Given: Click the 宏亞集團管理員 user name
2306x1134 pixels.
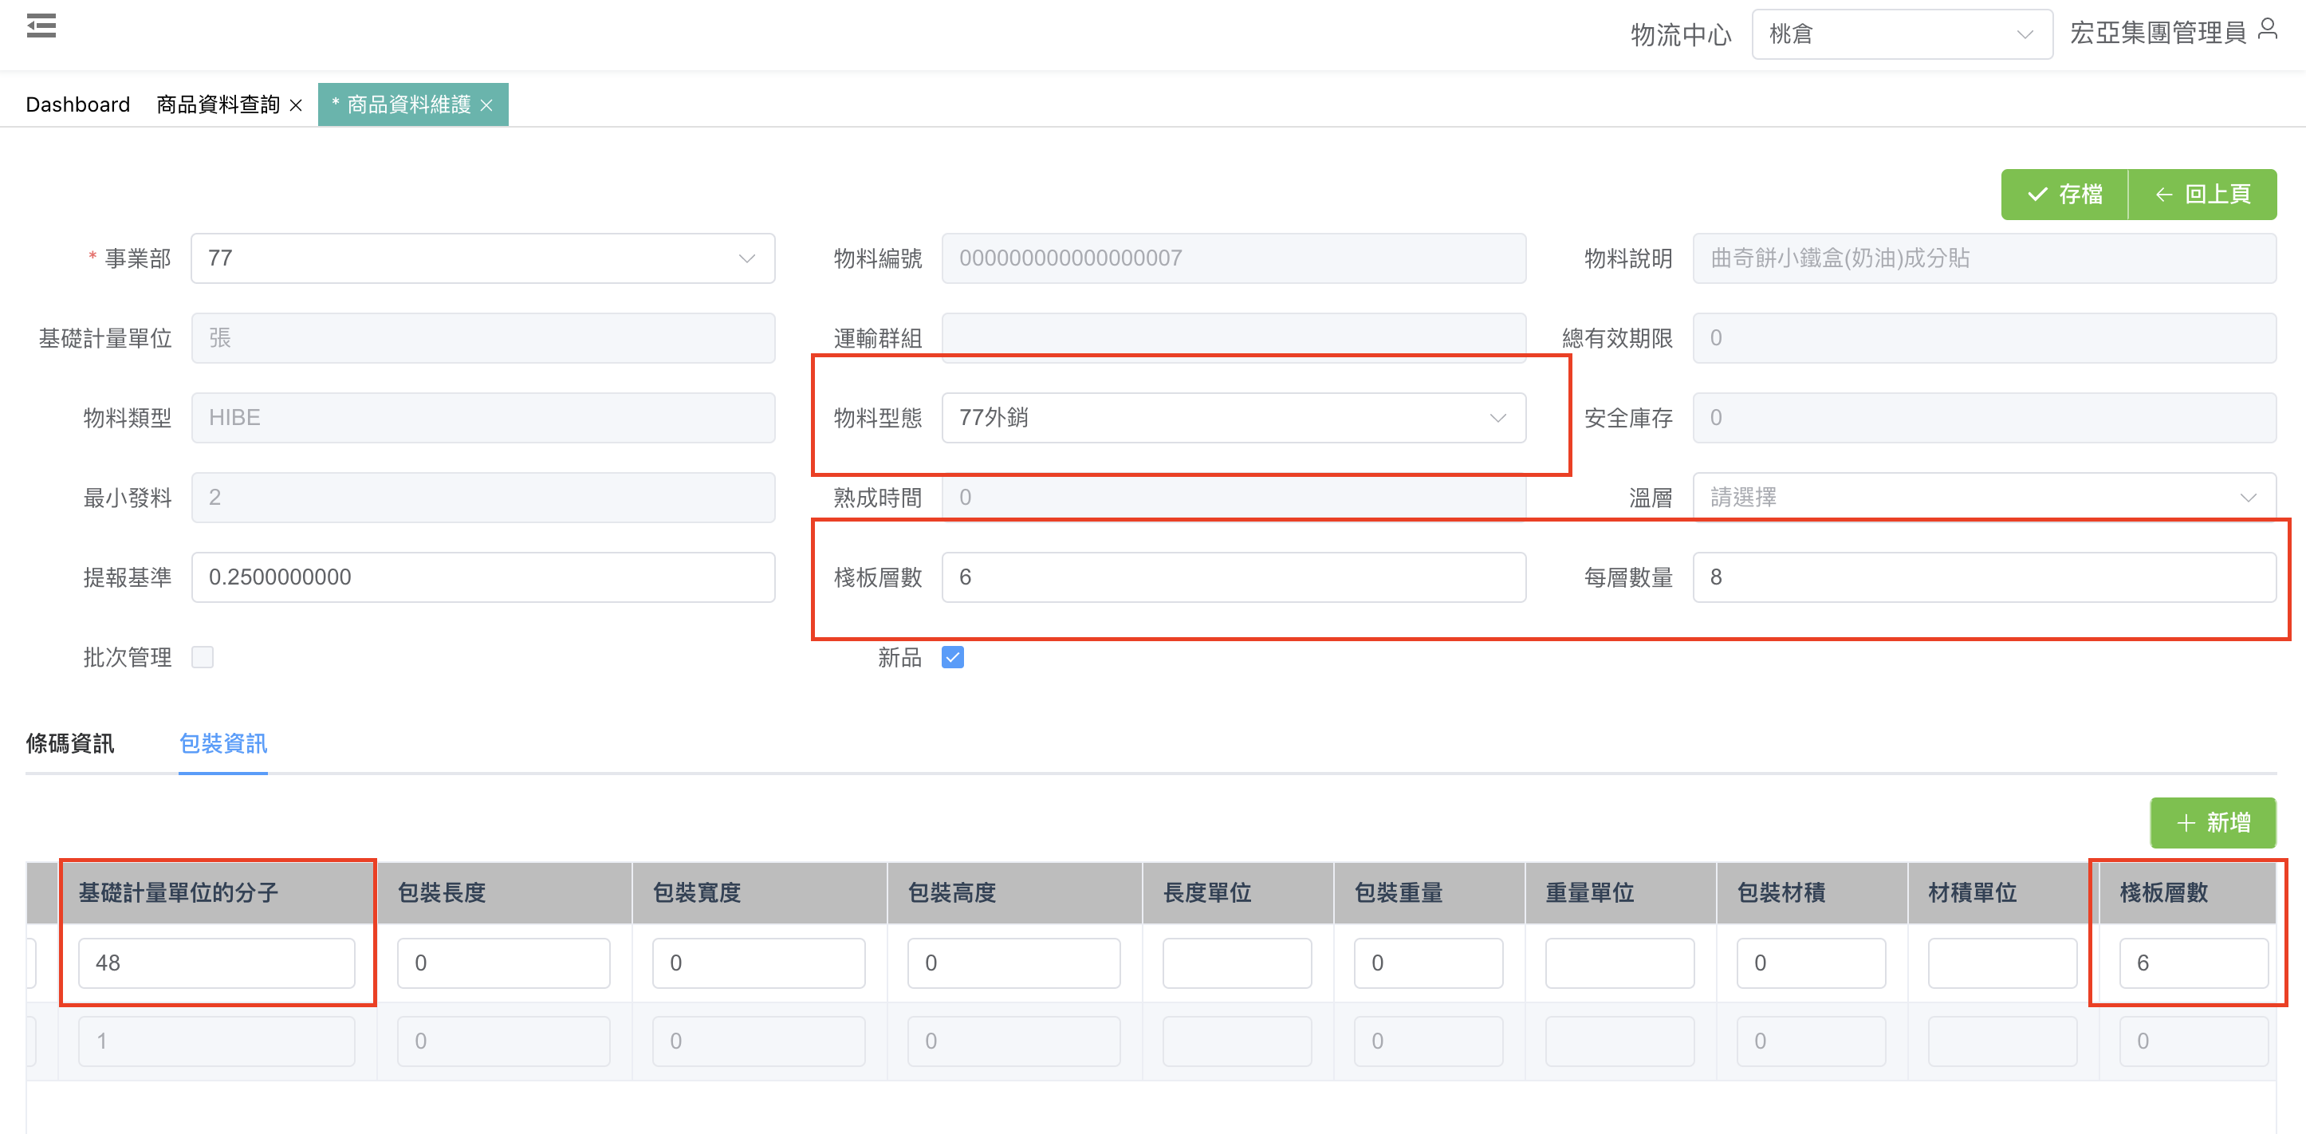Looking at the screenshot, I should pyautogui.click(x=2158, y=33).
